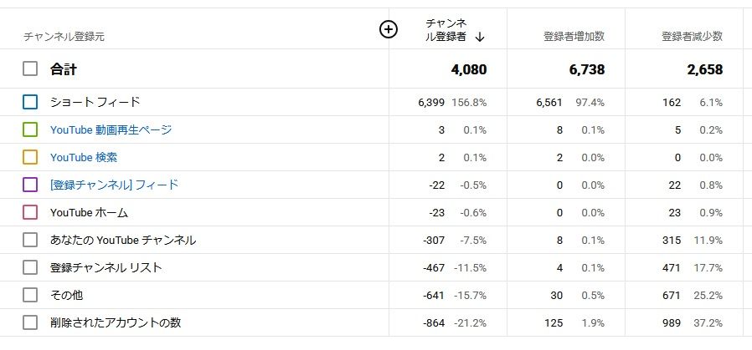Click the sort descending arrow icon

480,37
